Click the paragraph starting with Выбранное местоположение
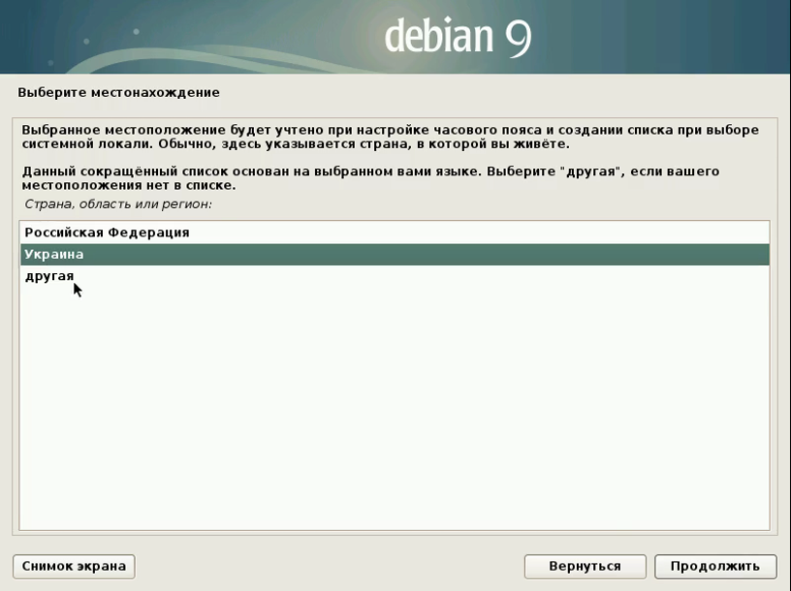This screenshot has height=591, width=791. click(x=388, y=137)
